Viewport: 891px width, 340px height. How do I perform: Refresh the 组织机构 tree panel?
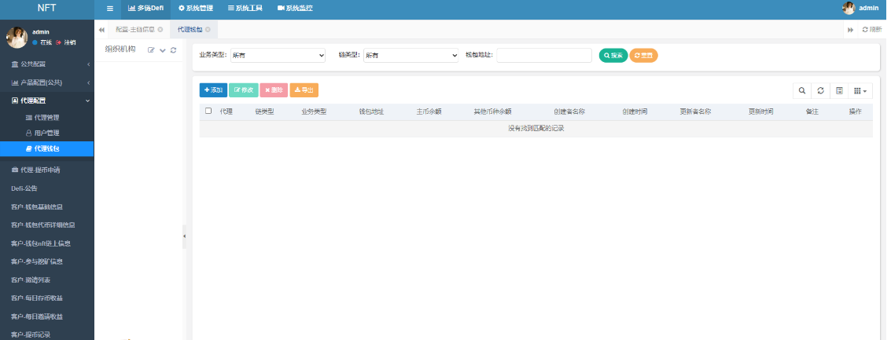pyautogui.click(x=173, y=50)
